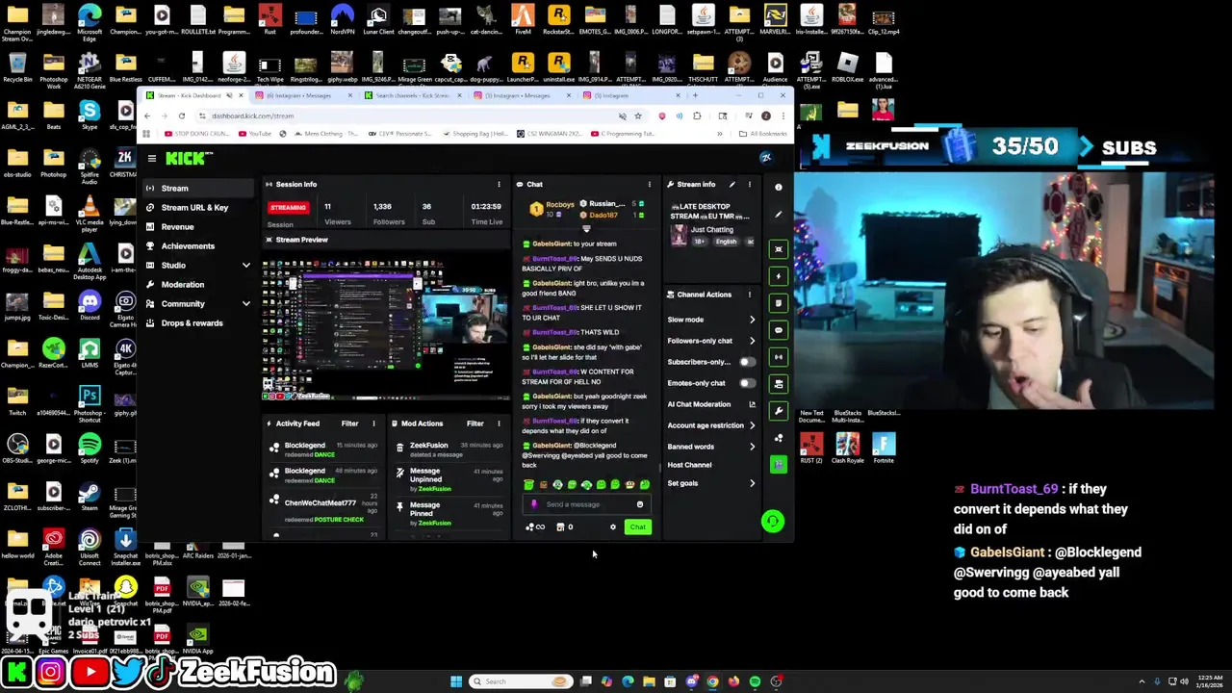Open Stream URL & Key page
The image size is (1232, 693).
[195, 208]
